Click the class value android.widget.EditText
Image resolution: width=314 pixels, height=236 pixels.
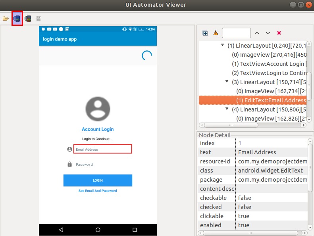pyautogui.click(x=270, y=171)
